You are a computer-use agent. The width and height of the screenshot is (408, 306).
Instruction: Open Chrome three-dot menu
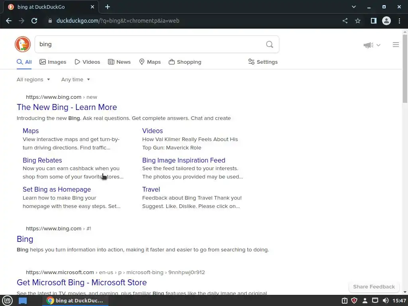[399, 21]
